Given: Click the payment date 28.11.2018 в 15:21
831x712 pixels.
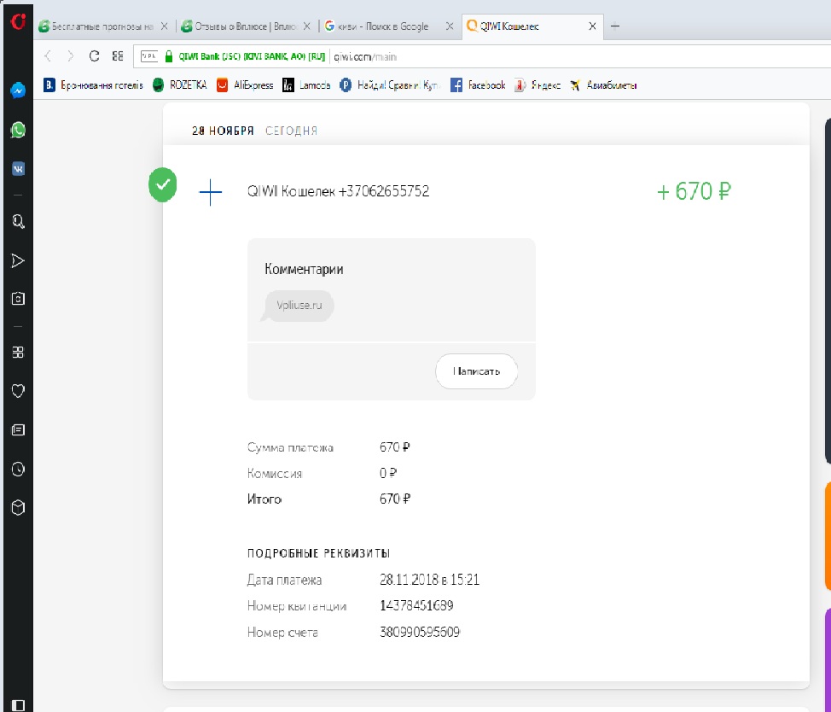Looking at the screenshot, I should coord(429,580).
